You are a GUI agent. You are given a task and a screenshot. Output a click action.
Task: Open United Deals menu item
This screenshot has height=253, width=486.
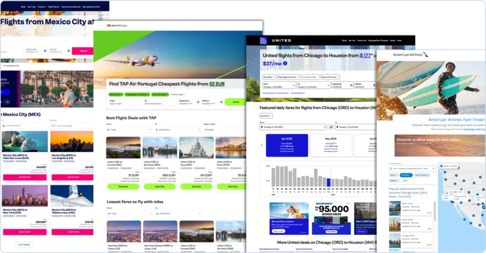393,41
